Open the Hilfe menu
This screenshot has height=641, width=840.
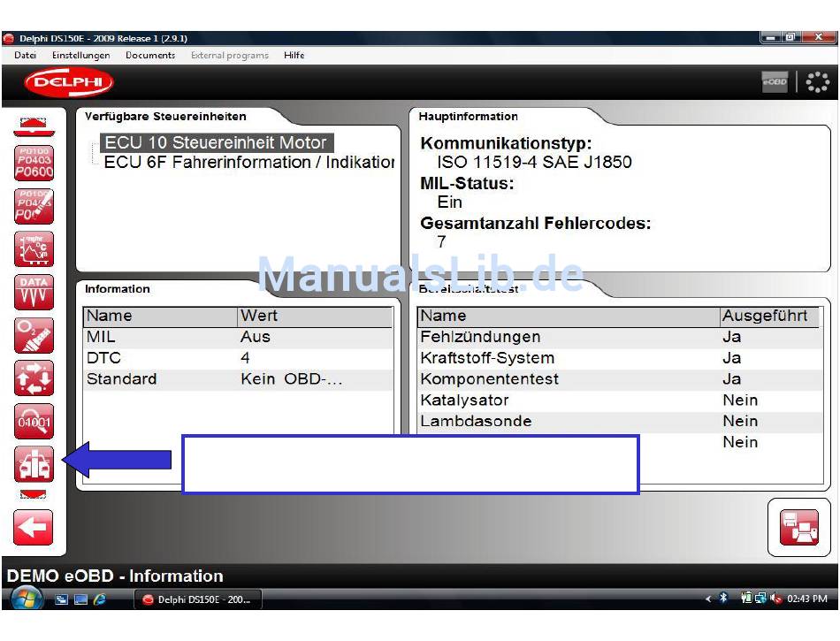point(294,55)
